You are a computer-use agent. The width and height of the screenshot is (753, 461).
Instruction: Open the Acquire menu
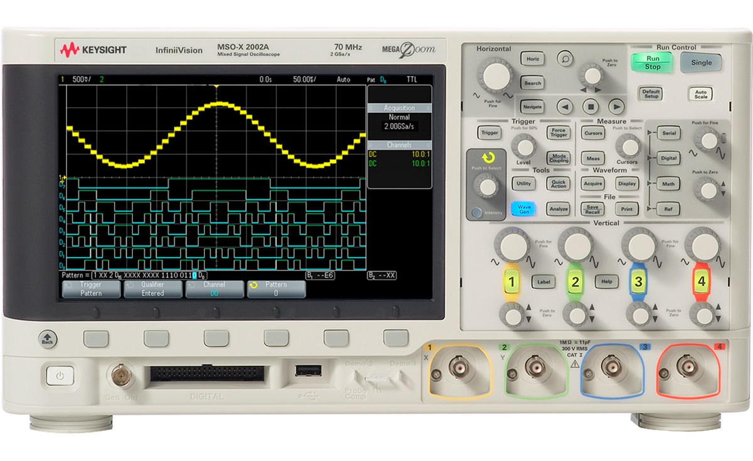pos(593,184)
